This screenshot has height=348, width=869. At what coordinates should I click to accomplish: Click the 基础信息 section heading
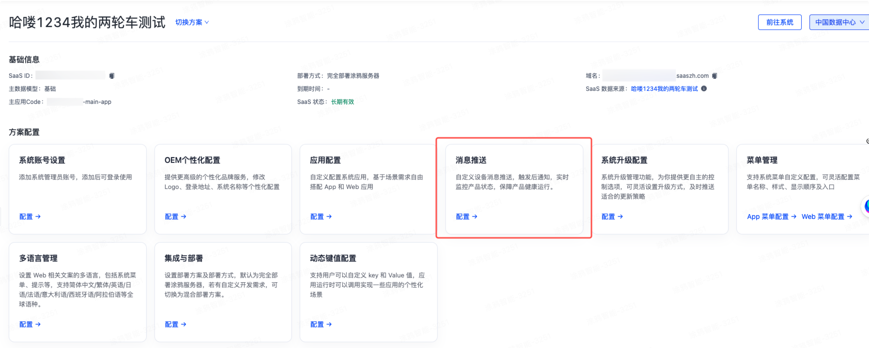click(x=24, y=59)
